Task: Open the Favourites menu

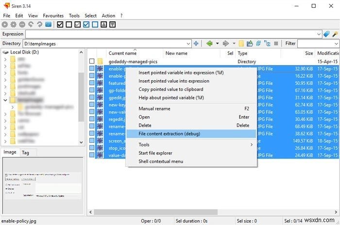Action: pyautogui.click(x=53, y=16)
